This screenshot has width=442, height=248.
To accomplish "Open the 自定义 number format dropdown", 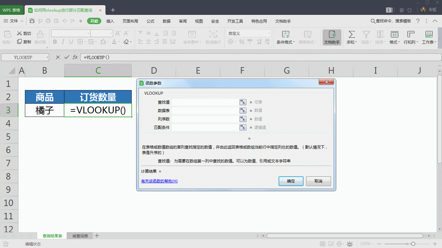I will click(x=270, y=33).
